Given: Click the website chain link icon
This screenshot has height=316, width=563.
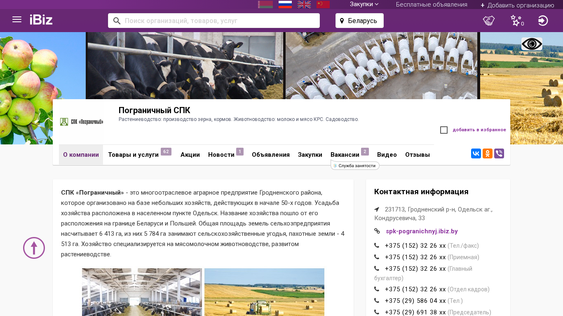Looking at the screenshot, I should click(x=377, y=231).
